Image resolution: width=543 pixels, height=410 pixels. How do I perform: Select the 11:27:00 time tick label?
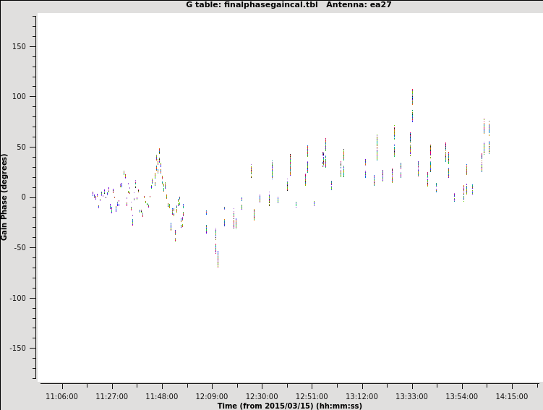111,396
